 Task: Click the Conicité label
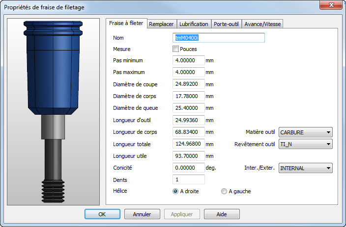tap(122, 168)
